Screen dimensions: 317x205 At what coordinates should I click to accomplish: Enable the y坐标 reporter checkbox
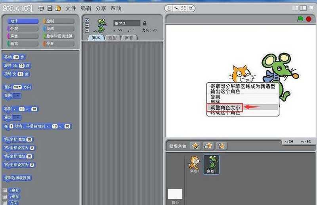coord(5,197)
